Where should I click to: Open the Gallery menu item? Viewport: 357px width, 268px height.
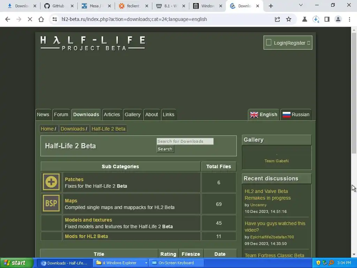click(x=132, y=114)
